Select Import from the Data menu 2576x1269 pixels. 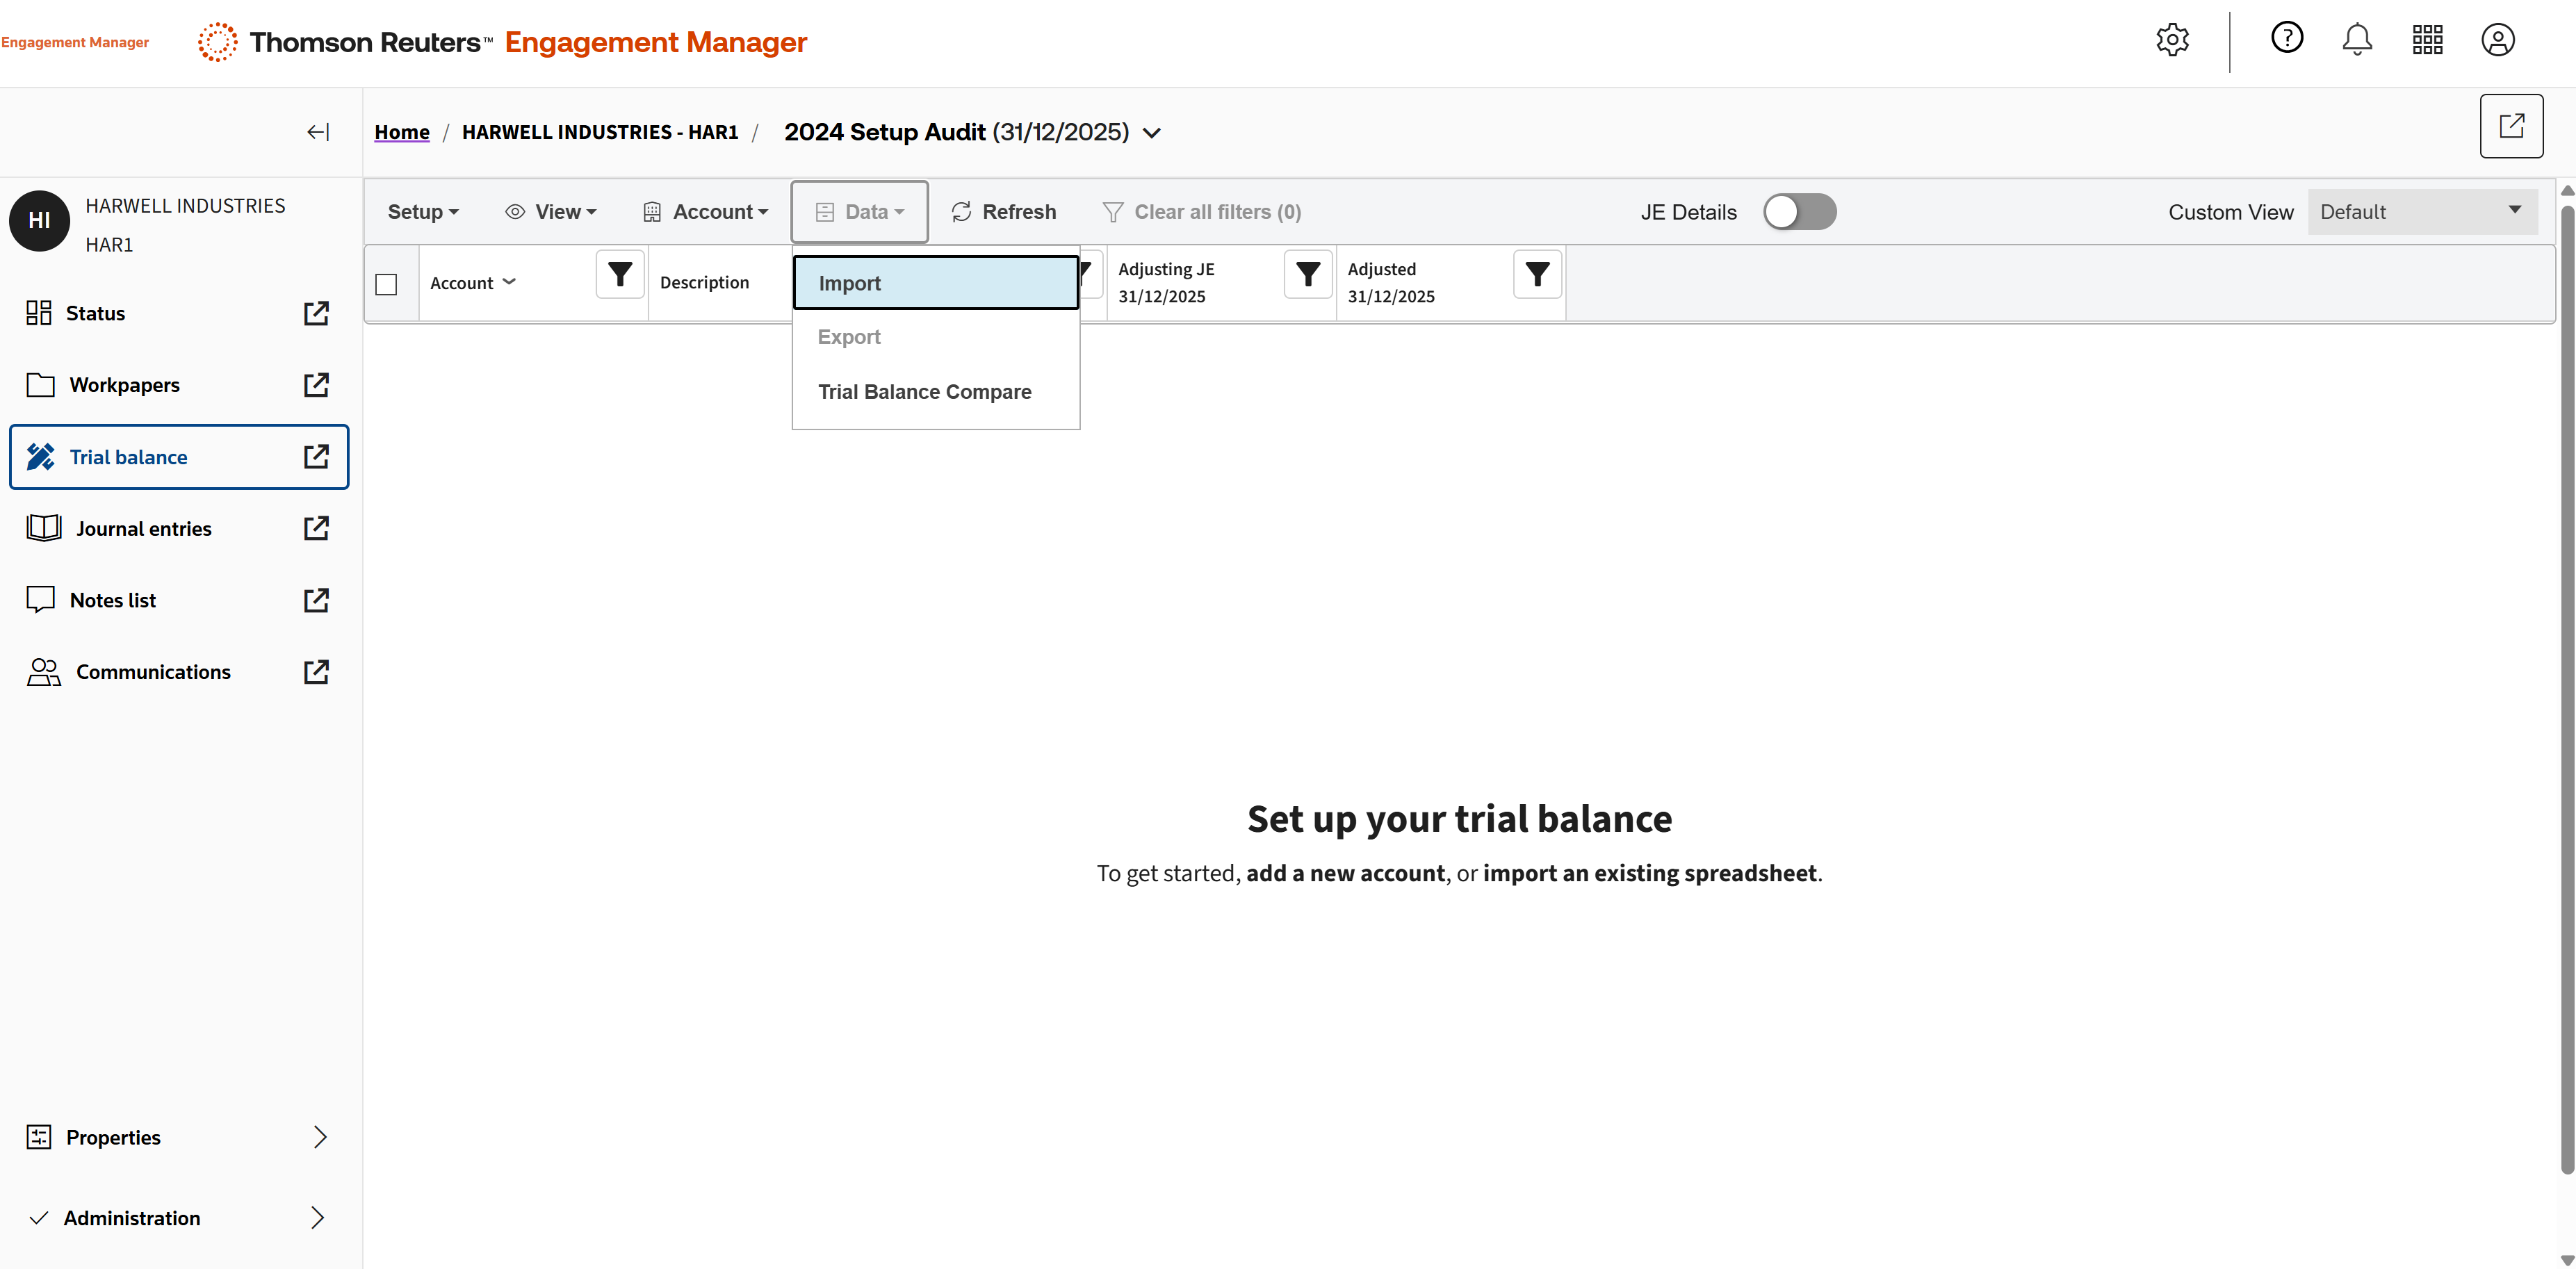pyautogui.click(x=935, y=283)
